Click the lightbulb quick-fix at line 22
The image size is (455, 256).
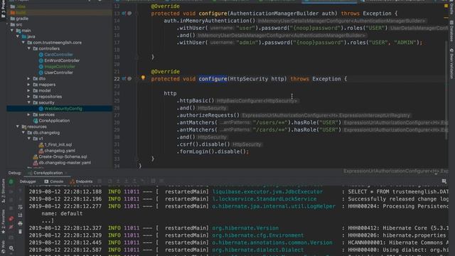[143, 78]
